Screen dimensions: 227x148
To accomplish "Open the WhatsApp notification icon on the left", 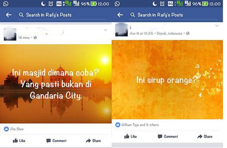I will [x=6, y=4].
